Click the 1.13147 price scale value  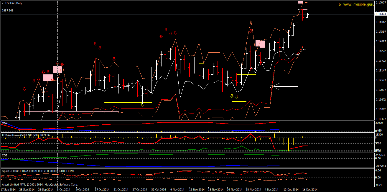tap(381, 71)
